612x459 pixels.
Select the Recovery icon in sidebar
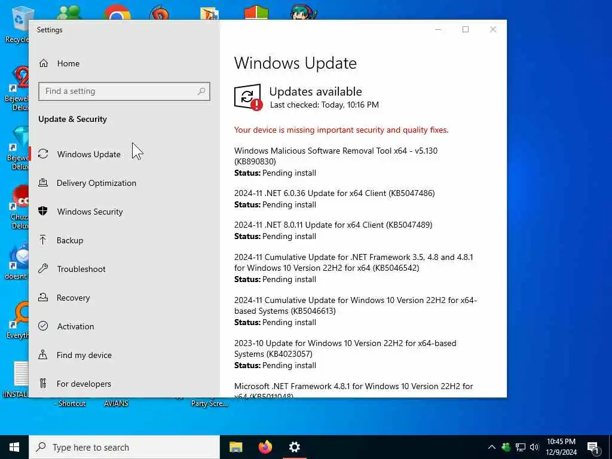point(43,297)
